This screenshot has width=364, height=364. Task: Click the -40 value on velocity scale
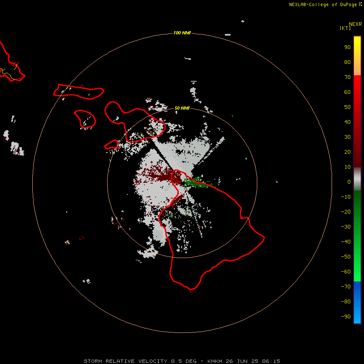pos(346,242)
